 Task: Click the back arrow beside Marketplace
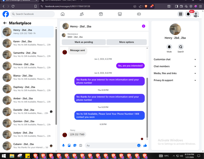pyautogui.click(x=5, y=23)
